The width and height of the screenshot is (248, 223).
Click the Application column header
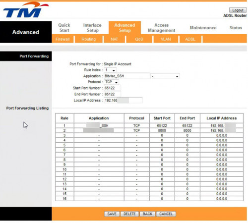click(x=99, y=118)
